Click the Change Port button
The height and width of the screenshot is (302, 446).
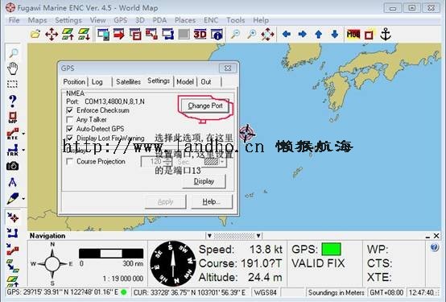[x=205, y=105]
